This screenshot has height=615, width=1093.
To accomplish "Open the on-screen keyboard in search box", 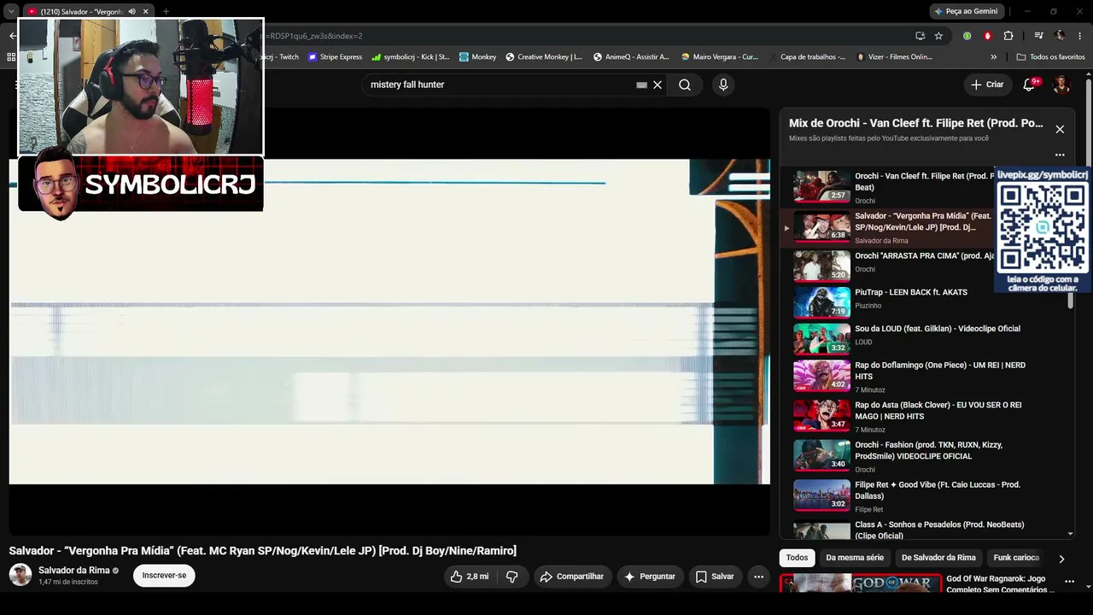I will coord(641,85).
